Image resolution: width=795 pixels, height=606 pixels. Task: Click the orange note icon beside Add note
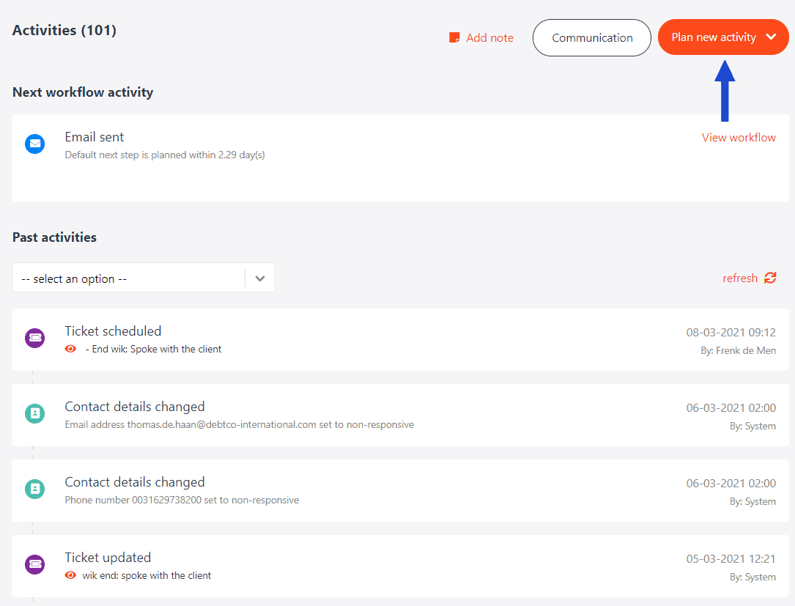coord(454,37)
